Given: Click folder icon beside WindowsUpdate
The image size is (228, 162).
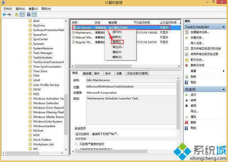Looking at the screenshot, I should [x=30, y=126].
